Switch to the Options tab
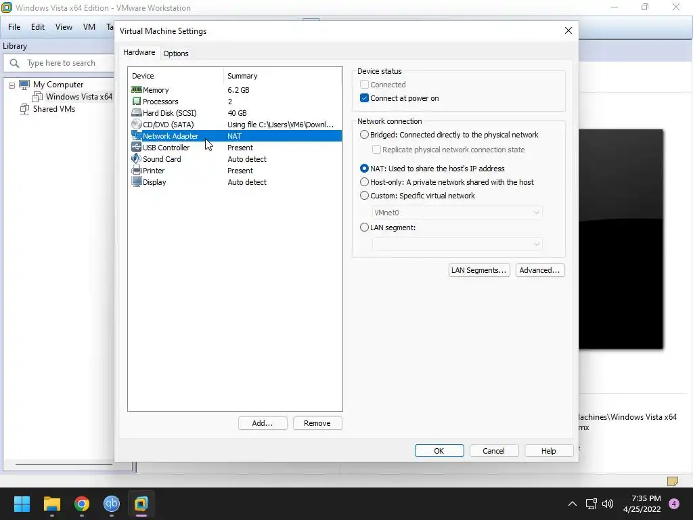Screen dimensions: 693x520 pos(176,53)
